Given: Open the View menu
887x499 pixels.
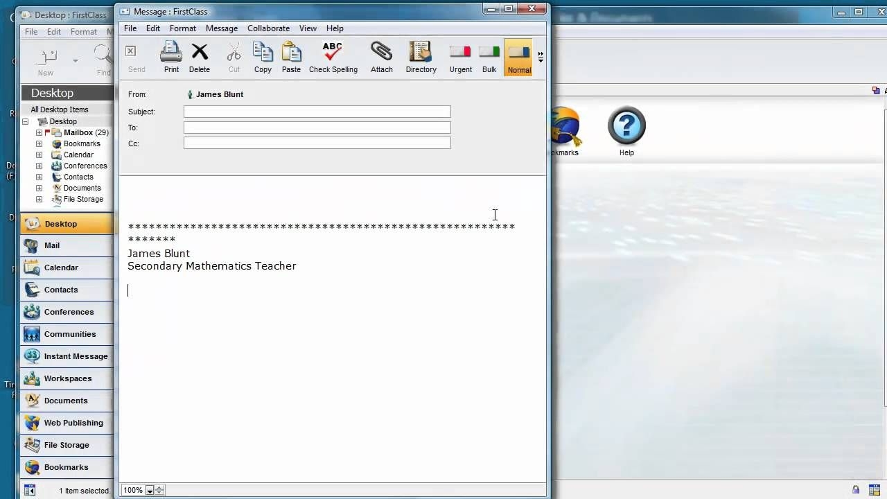Looking at the screenshot, I should [x=308, y=28].
